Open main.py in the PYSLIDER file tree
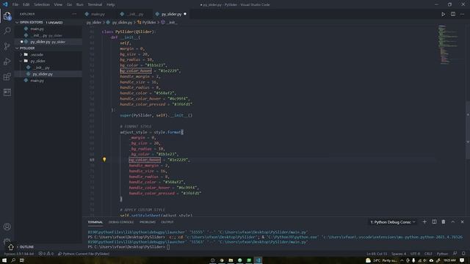The image size is (470, 264). tap(37, 81)
